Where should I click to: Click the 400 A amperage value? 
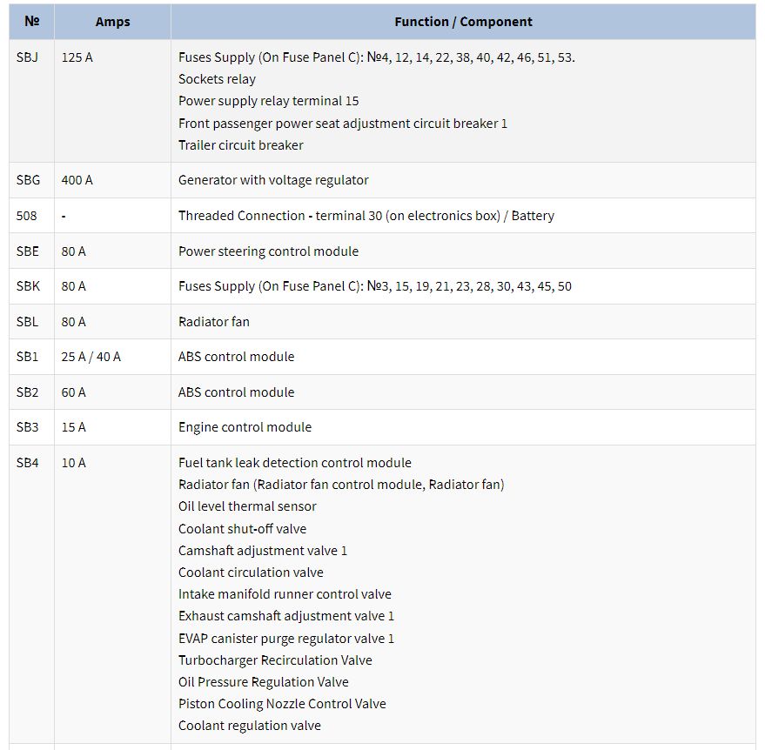(77, 180)
